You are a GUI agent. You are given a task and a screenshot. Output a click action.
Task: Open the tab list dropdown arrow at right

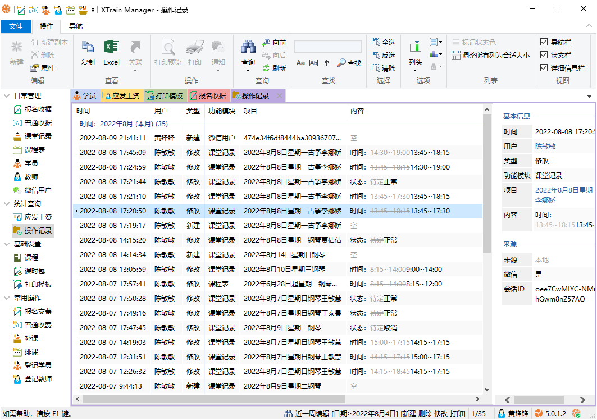click(589, 97)
